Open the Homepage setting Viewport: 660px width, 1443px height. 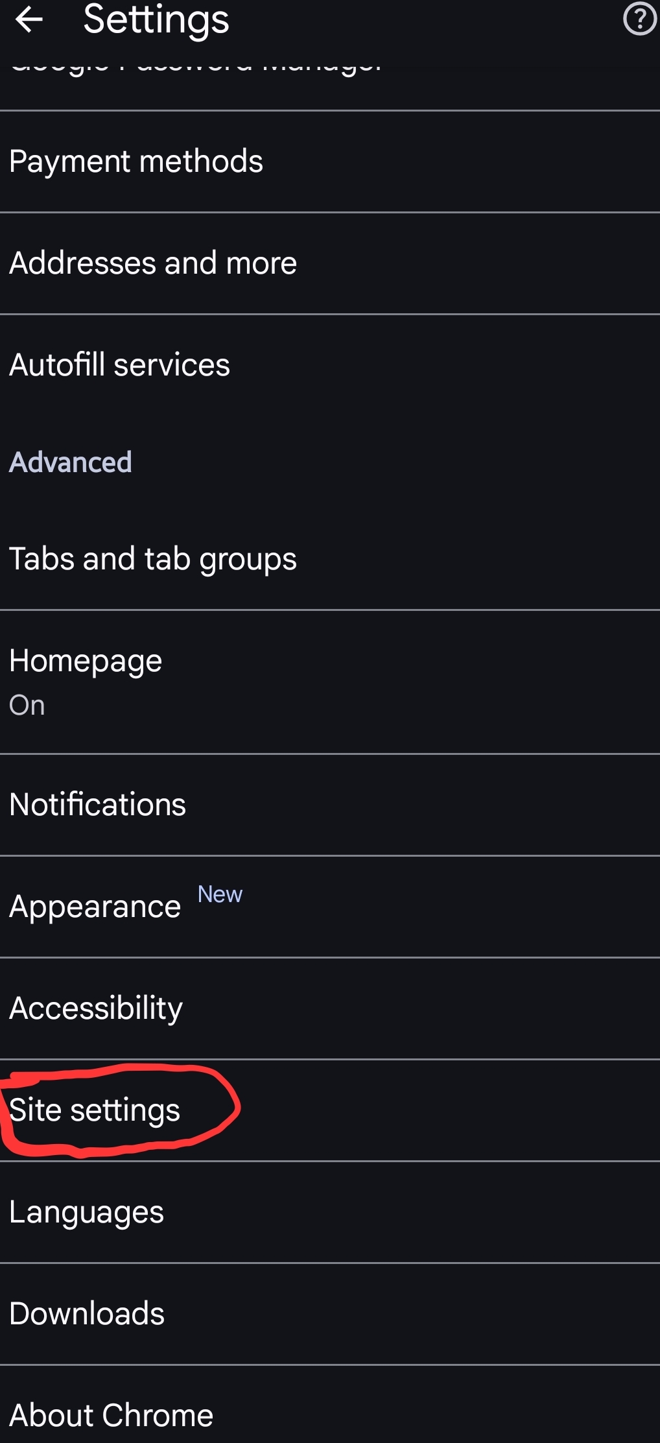pyautogui.click(x=86, y=662)
